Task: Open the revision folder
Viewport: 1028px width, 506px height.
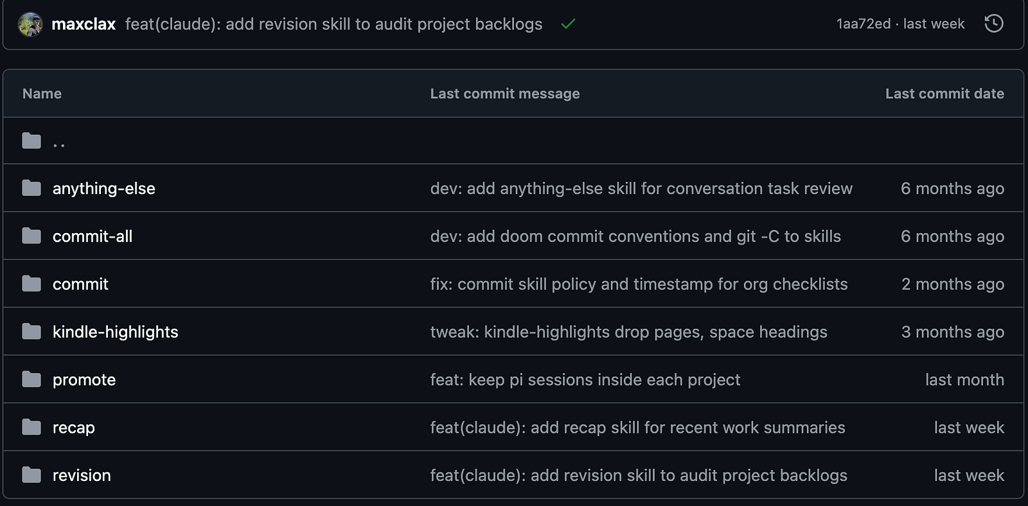Action: click(82, 475)
